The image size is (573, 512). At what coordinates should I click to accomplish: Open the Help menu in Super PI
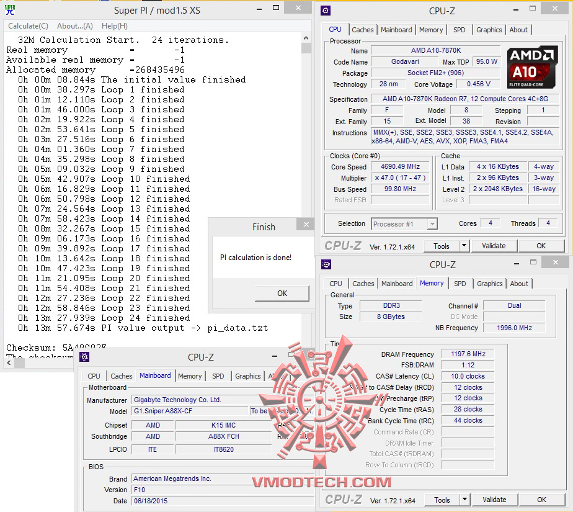(114, 26)
